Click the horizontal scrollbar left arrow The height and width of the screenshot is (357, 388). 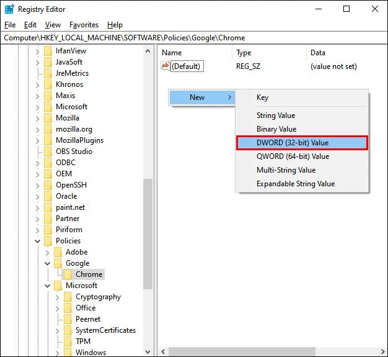(x=163, y=351)
